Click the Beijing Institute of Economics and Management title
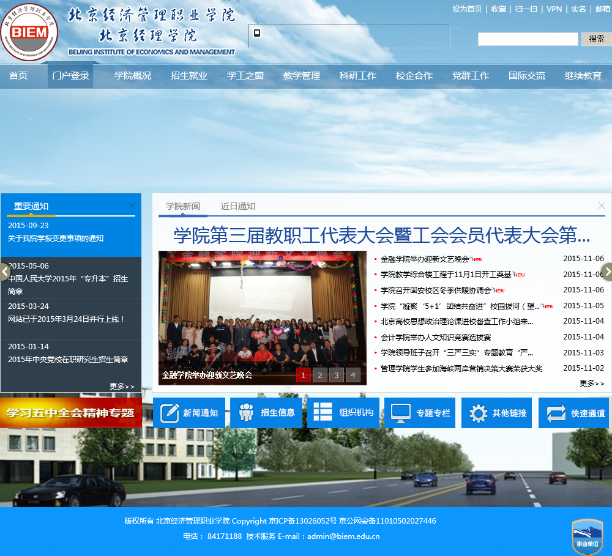612x556 pixels. coord(151,52)
